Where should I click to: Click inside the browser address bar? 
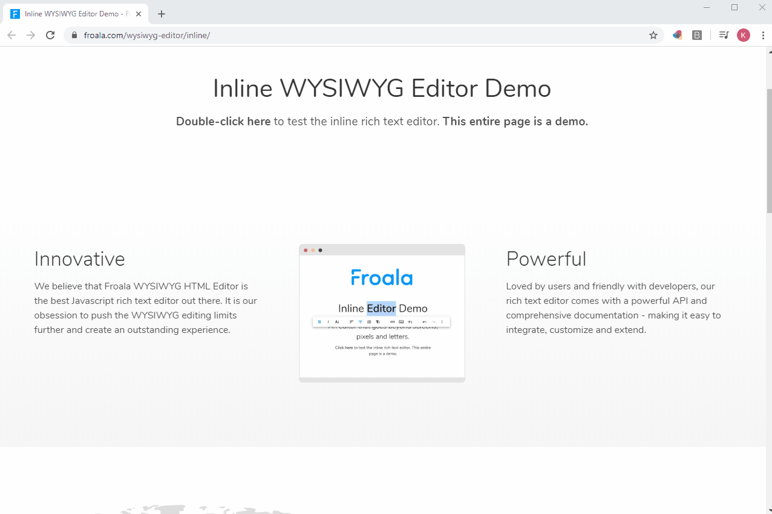pos(242,35)
